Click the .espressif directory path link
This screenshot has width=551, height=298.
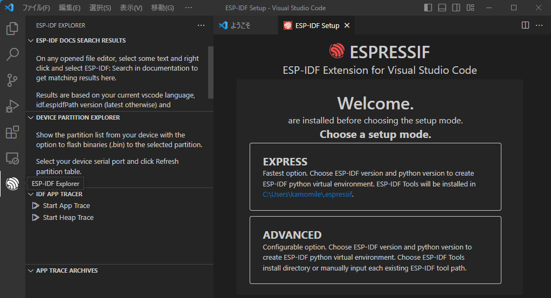[307, 195]
